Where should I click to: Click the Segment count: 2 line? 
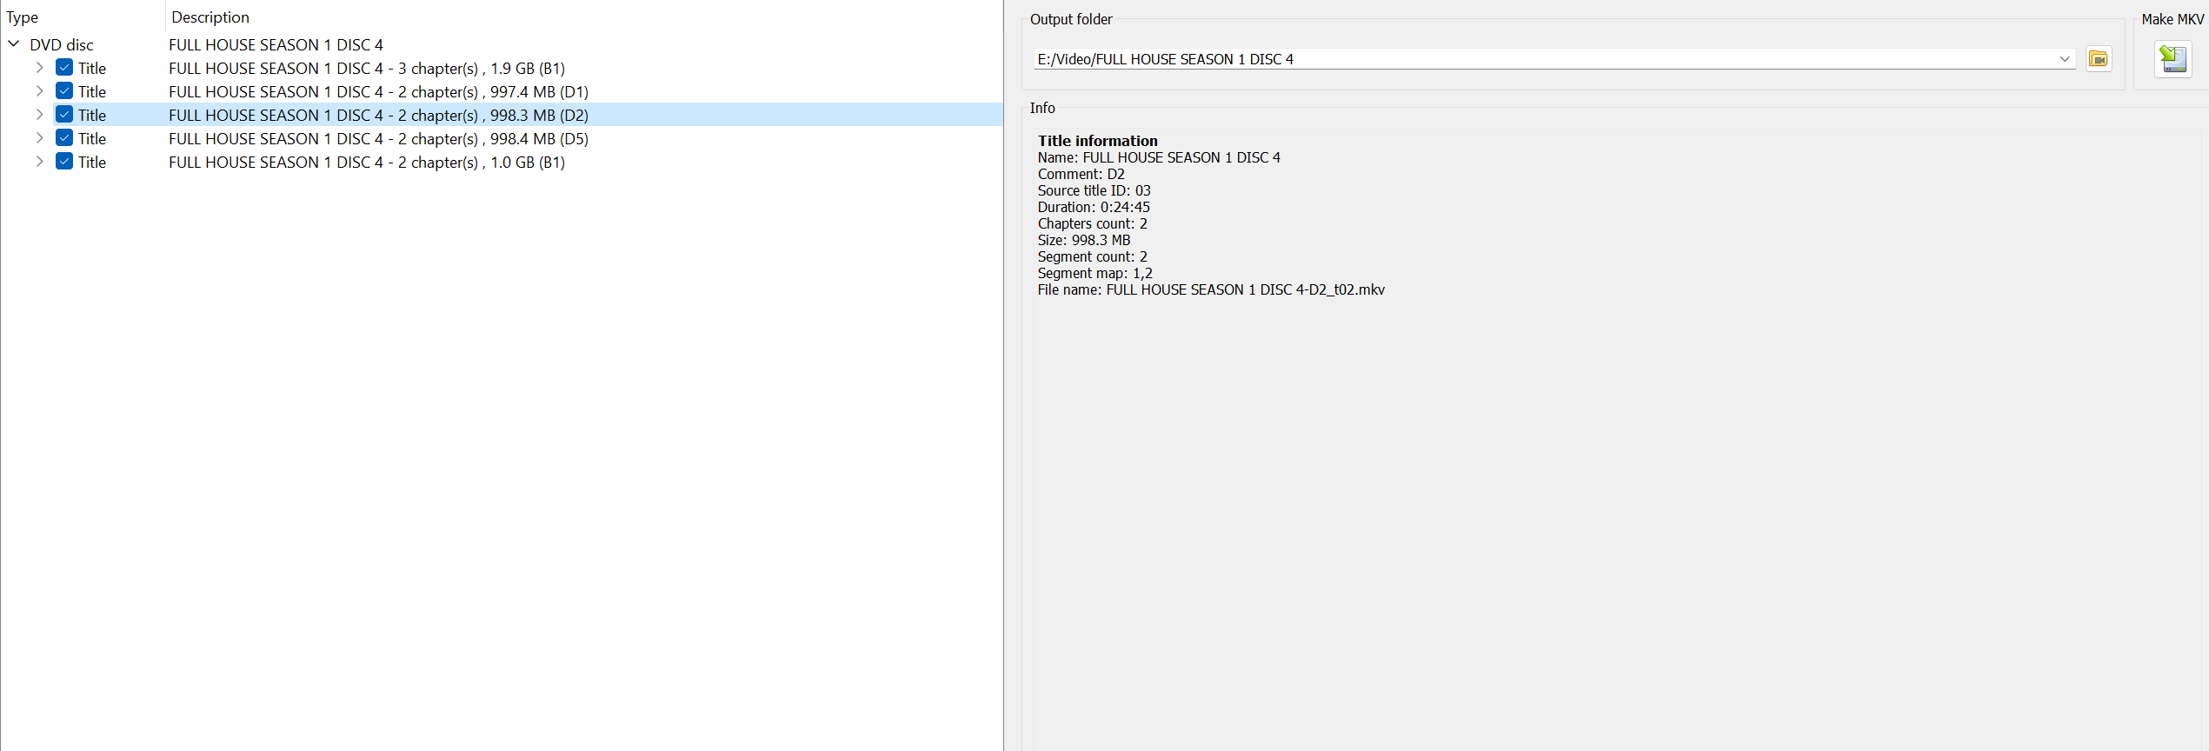click(1092, 256)
